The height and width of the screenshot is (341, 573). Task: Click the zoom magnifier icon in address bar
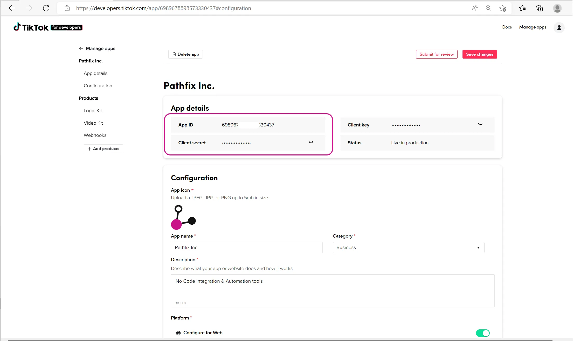tap(488, 8)
